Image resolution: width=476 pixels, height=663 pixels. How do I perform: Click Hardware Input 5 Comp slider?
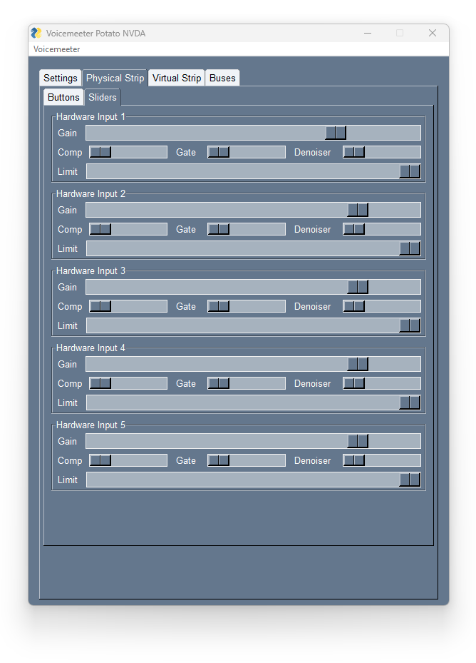(128, 460)
